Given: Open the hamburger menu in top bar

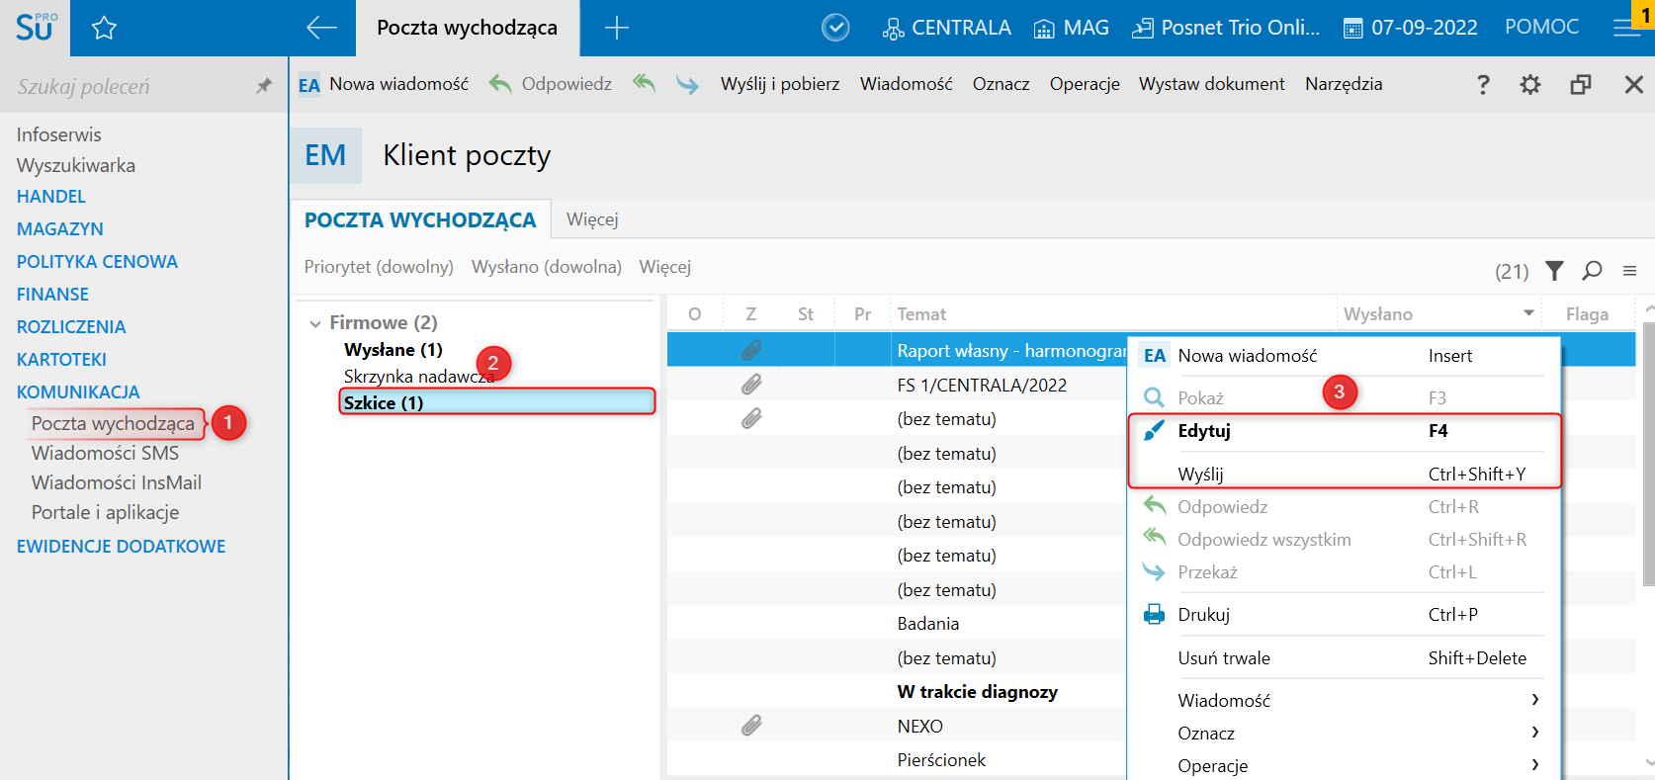Looking at the screenshot, I should [1626, 28].
